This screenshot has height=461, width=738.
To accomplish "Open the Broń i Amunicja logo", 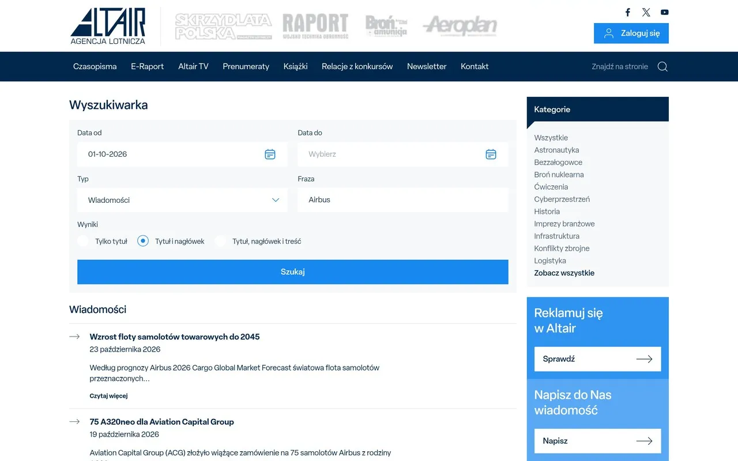I will pos(386,26).
